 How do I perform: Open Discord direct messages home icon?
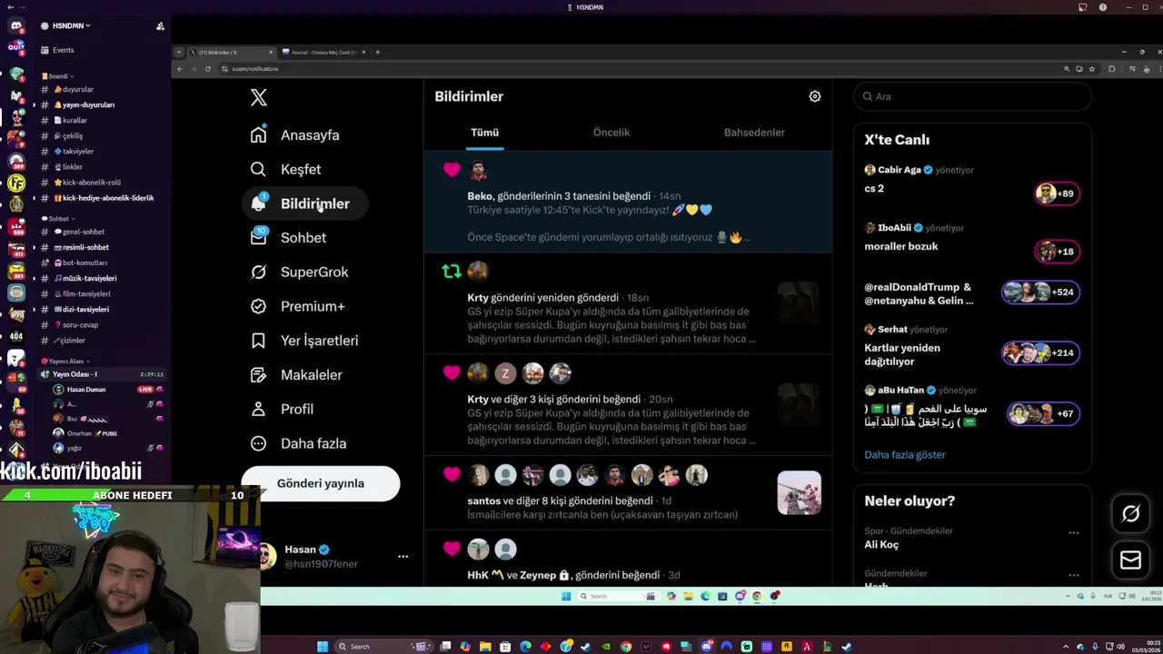point(16,26)
